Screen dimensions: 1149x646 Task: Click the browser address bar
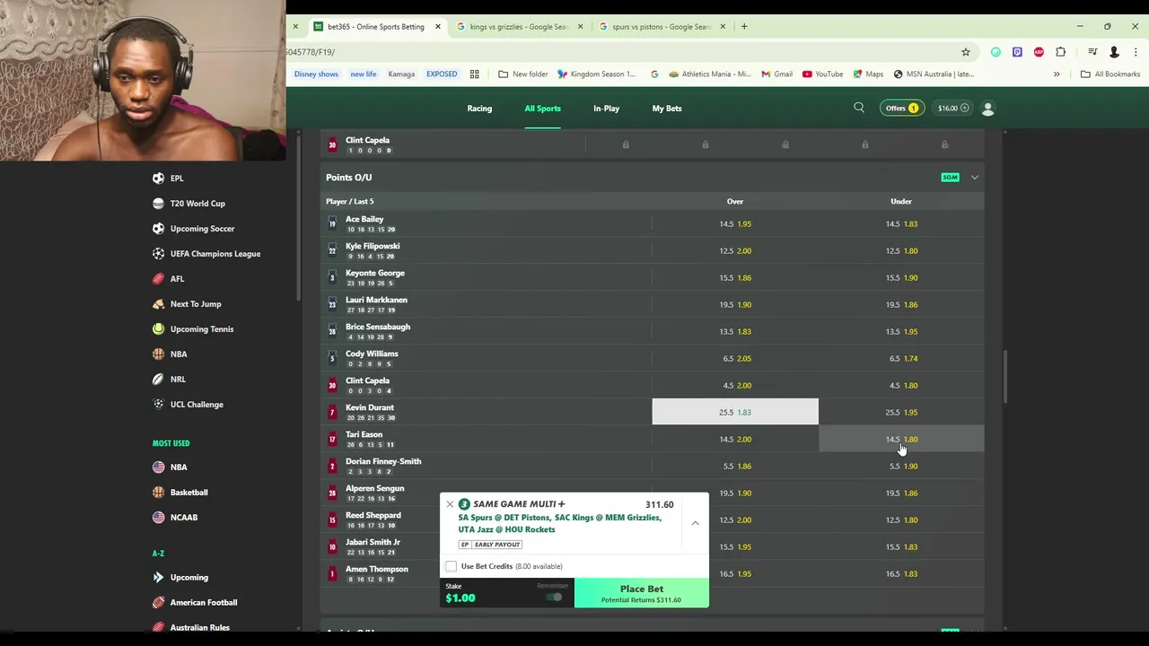[619, 52]
